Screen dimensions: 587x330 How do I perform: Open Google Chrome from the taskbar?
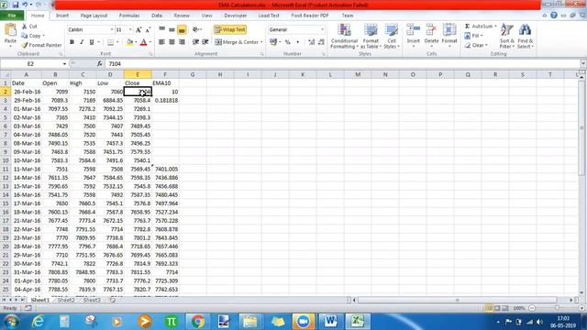coord(198,322)
